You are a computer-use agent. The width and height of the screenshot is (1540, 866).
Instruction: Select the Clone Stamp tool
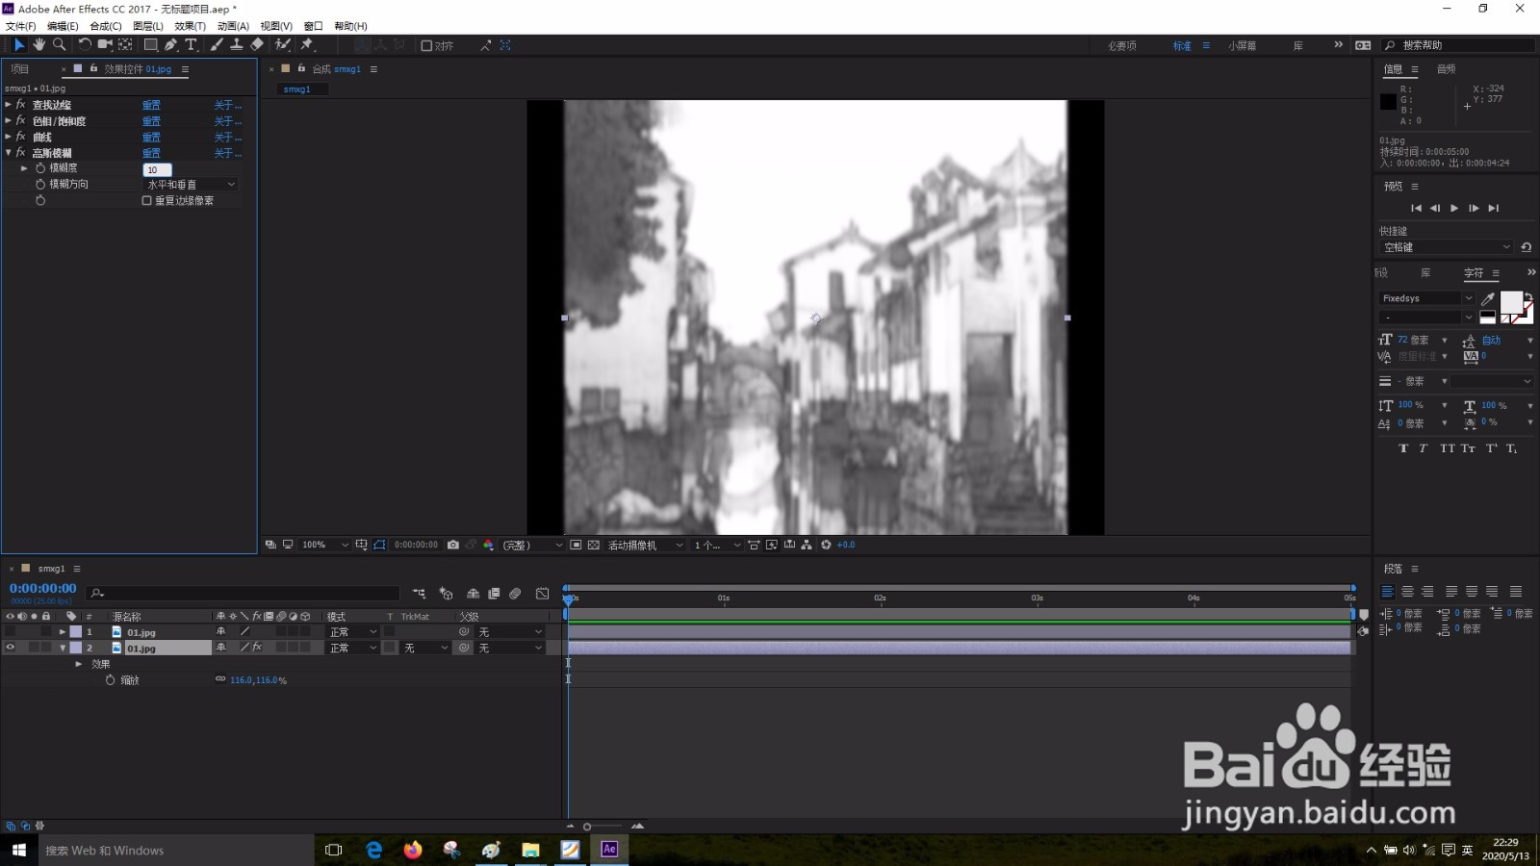[x=236, y=44]
